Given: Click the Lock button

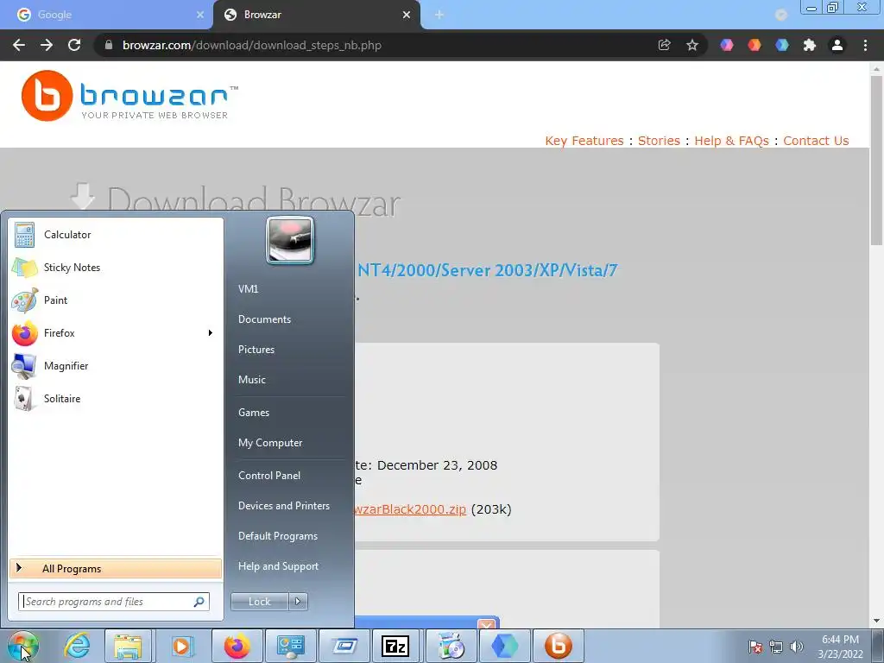Looking at the screenshot, I should tap(260, 602).
